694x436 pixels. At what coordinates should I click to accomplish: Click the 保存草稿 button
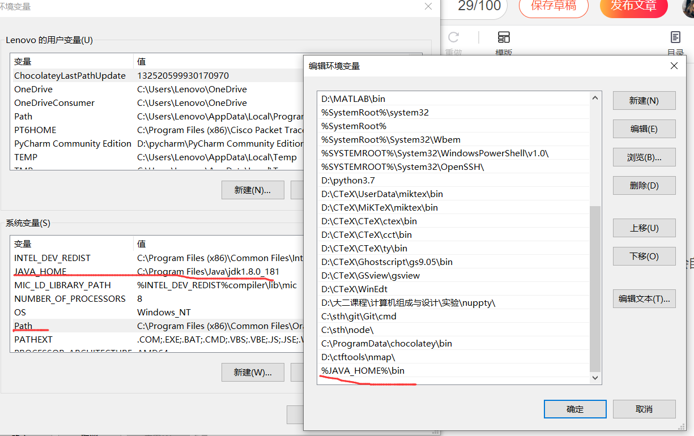[554, 6]
